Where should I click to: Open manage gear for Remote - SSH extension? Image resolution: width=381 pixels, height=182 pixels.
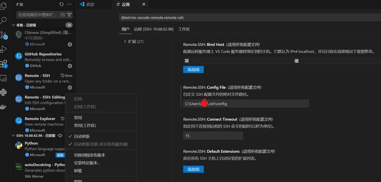click(x=70, y=87)
